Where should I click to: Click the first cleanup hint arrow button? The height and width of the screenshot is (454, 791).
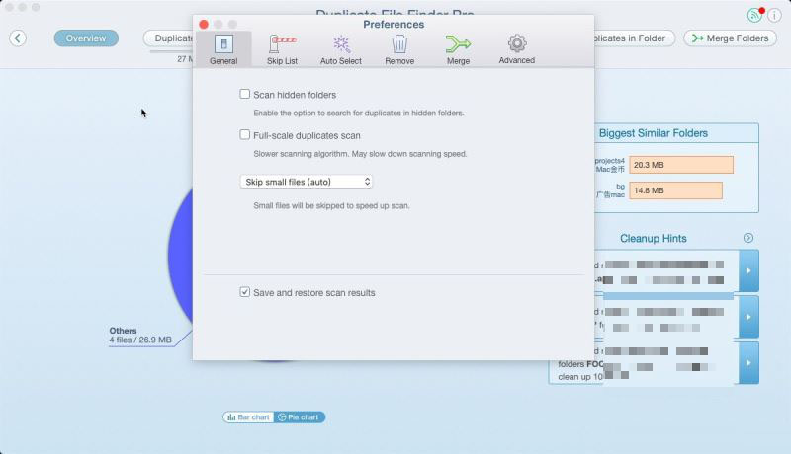click(x=748, y=270)
